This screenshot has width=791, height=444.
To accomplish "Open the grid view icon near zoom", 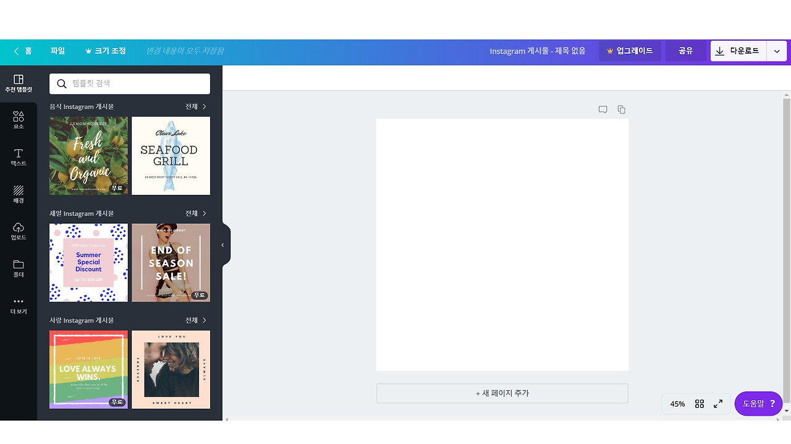I will pyautogui.click(x=699, y=403).
